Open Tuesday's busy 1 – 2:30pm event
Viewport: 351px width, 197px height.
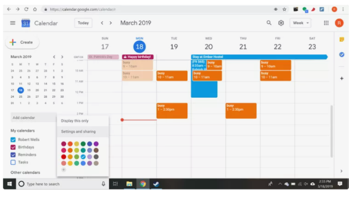[172, 111]
